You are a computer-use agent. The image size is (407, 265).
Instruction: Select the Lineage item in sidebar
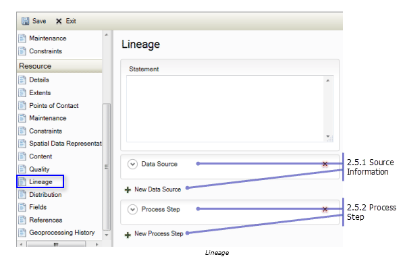coord(40,181)
